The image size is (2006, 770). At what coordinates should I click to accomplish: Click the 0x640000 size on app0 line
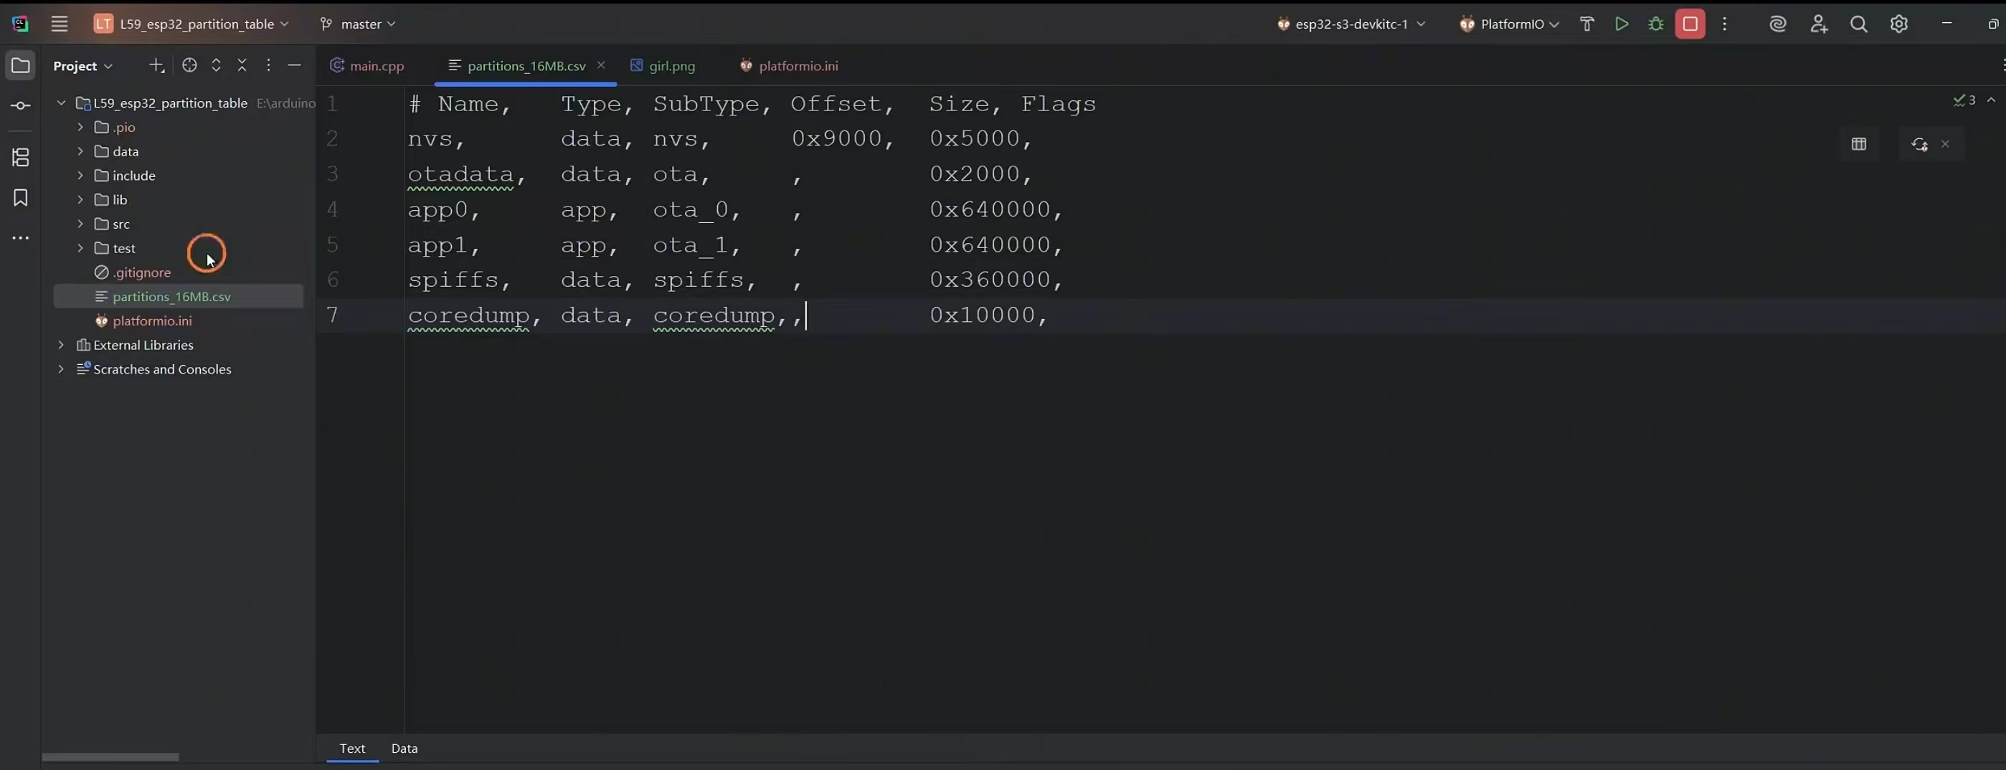tap(990, 209)
